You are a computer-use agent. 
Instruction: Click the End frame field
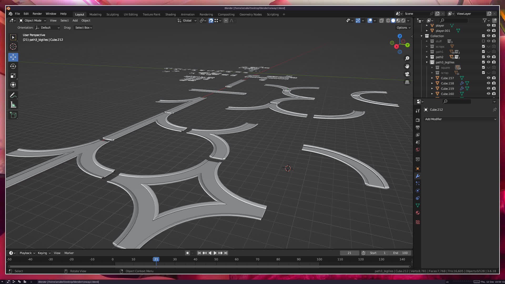(x=400, y=253)
